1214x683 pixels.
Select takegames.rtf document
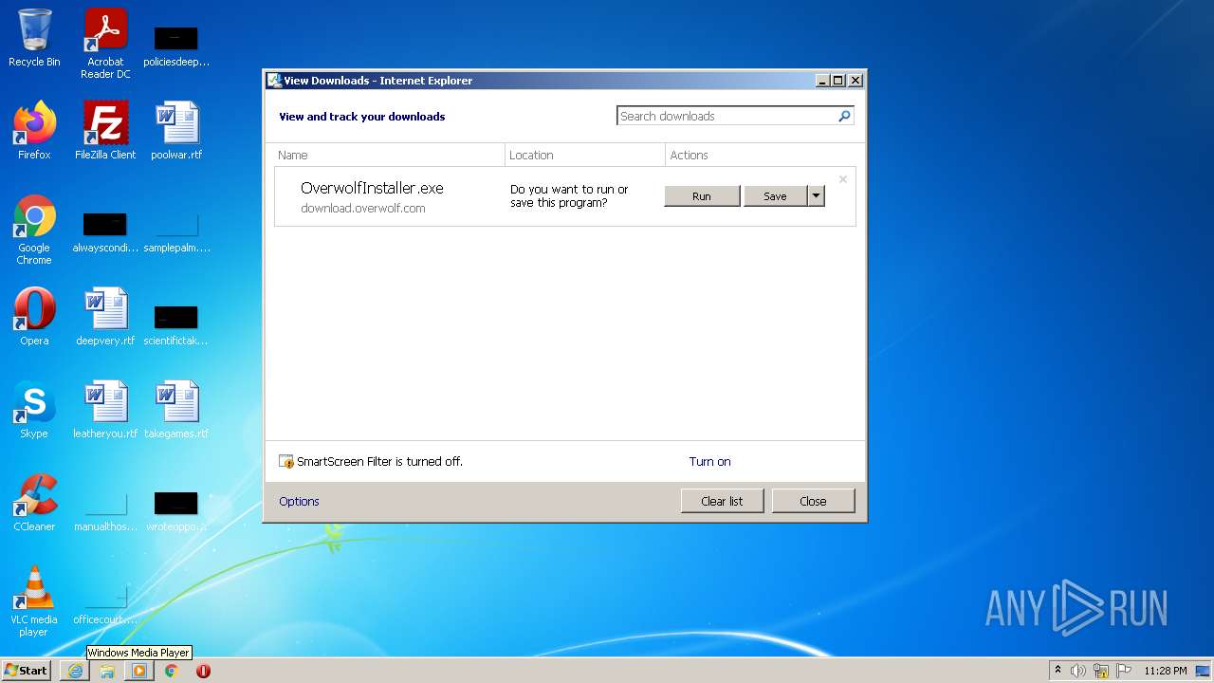176,410
